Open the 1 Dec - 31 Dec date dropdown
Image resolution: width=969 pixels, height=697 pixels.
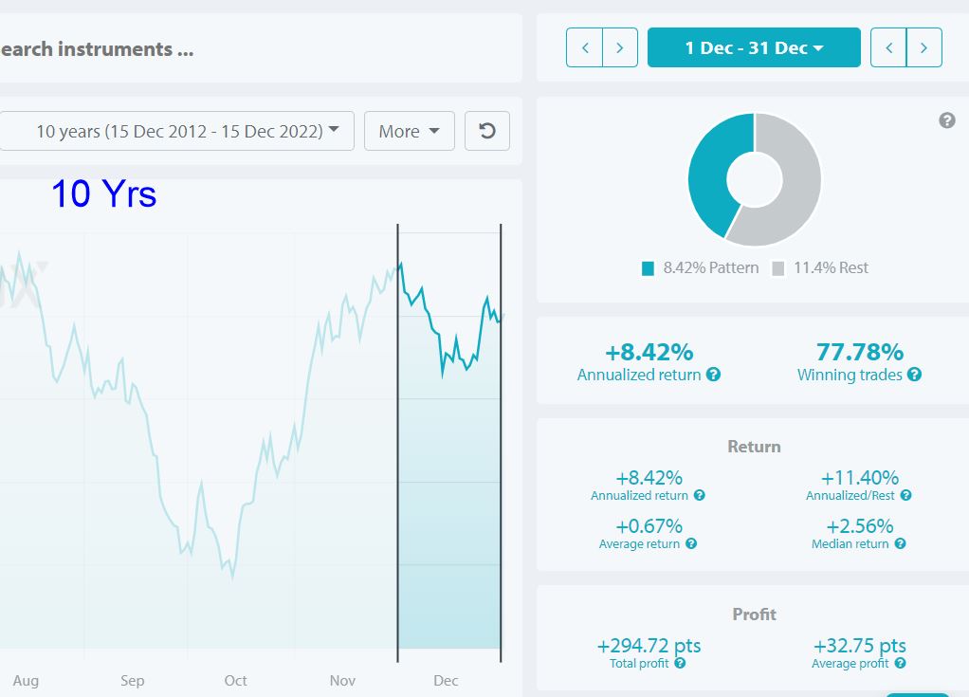tap(754, 47)
